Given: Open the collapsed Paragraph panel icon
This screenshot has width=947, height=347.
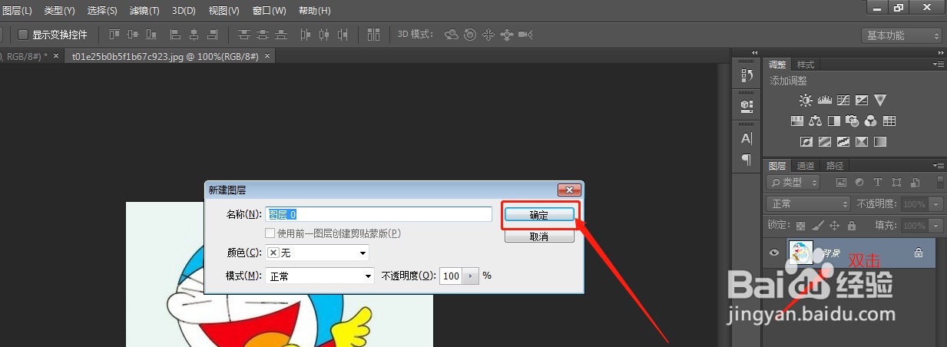Looking at the screenshot, I should (x=746, y=160).
